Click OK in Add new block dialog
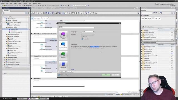 106,75
